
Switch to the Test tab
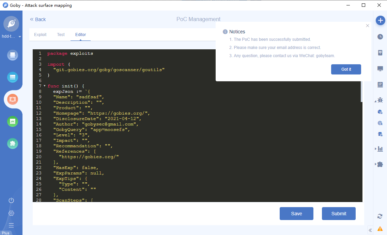coord(61,34)
